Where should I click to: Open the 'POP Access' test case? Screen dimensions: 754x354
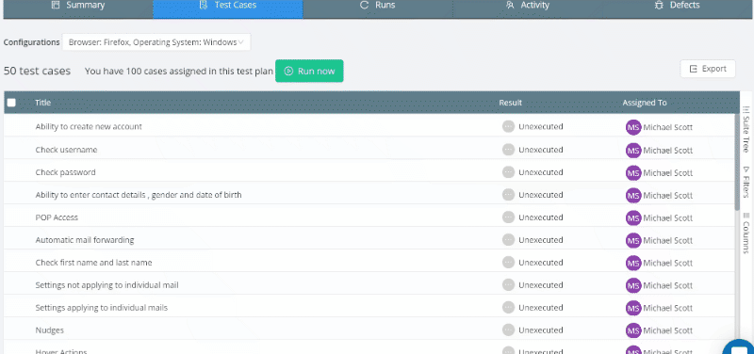(57, 217)
